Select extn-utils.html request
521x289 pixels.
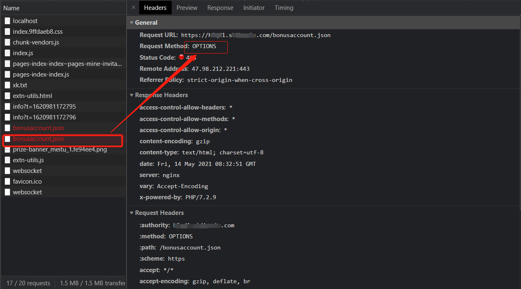63,96
